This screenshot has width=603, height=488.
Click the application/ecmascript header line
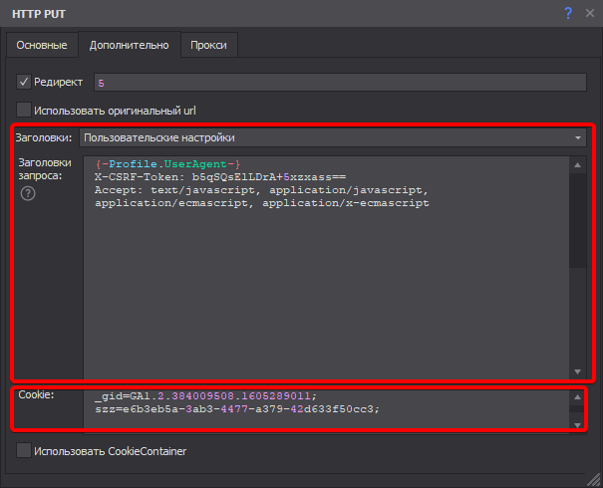pos(262,203)
